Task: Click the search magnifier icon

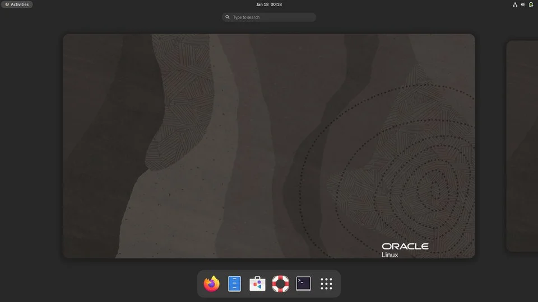Action: click(227, 17)
